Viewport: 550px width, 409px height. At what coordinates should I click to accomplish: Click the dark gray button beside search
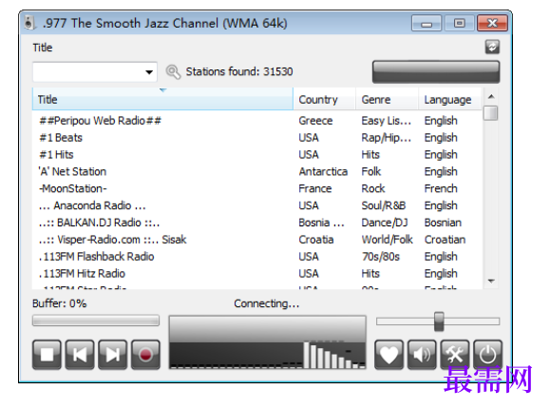[436, 72]
